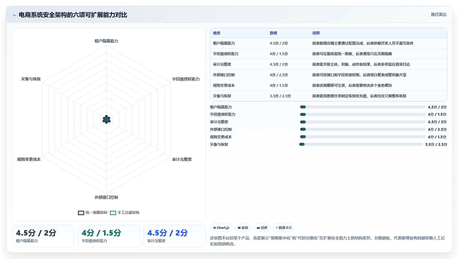
Task: Click the data point cluster at the radar center
Action: pos(106,120)
